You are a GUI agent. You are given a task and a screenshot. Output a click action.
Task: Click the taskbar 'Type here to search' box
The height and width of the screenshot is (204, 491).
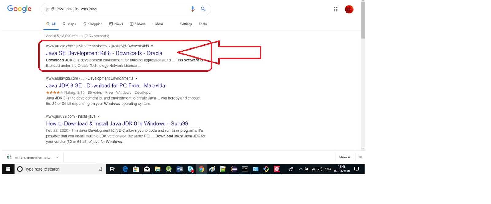pyautogui.click(x=60, y=169)
